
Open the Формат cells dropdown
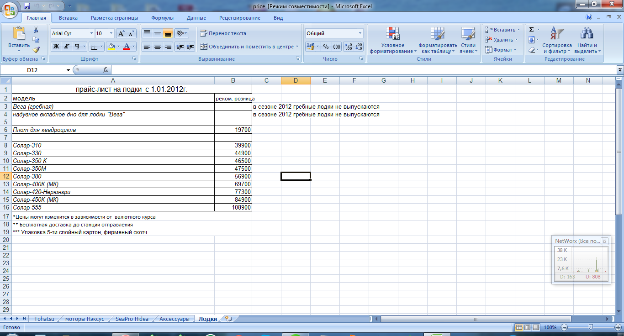pos(501,50)
